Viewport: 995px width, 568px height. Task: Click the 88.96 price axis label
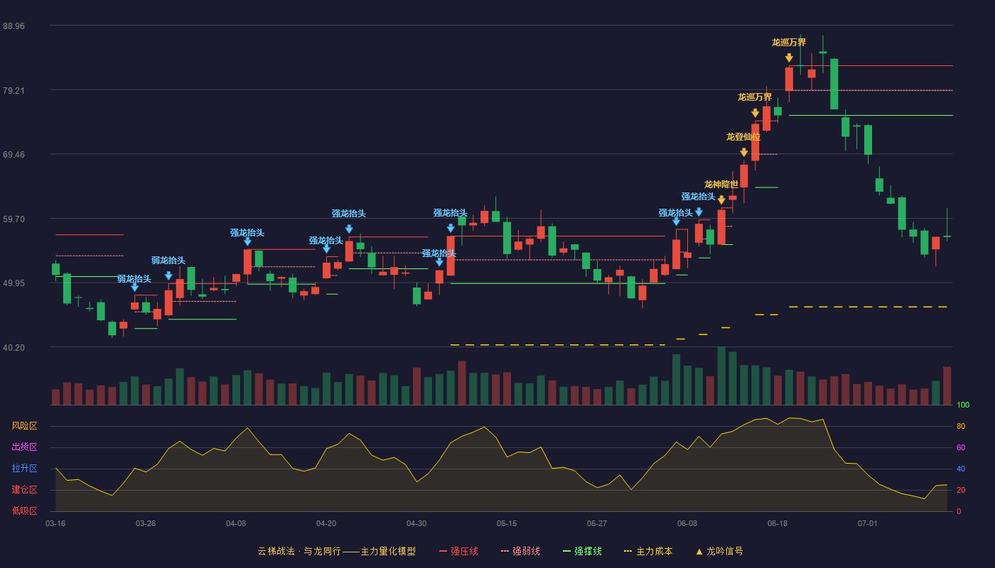point(14,26)
